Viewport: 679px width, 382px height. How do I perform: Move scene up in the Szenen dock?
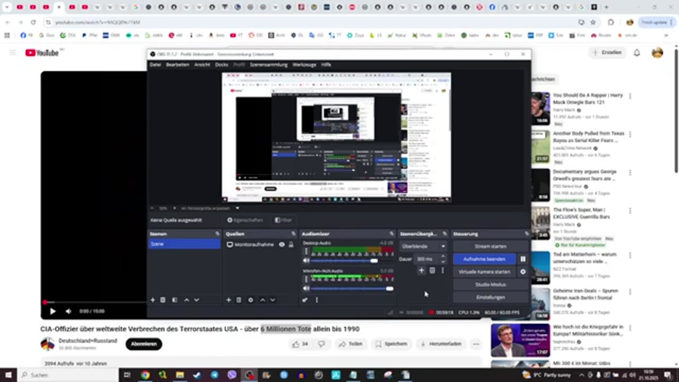tap(186, 300)
